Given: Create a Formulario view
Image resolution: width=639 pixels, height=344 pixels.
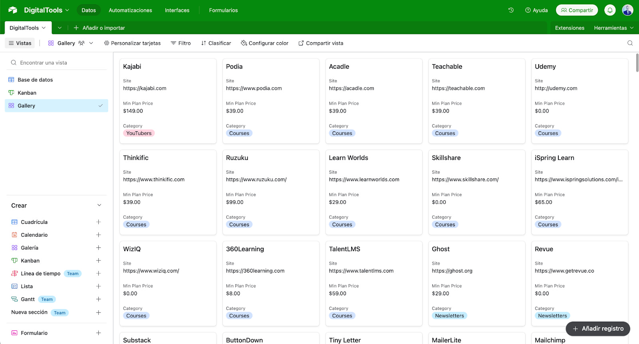Looking at the screenshot, I should click(x=34, y=333).
